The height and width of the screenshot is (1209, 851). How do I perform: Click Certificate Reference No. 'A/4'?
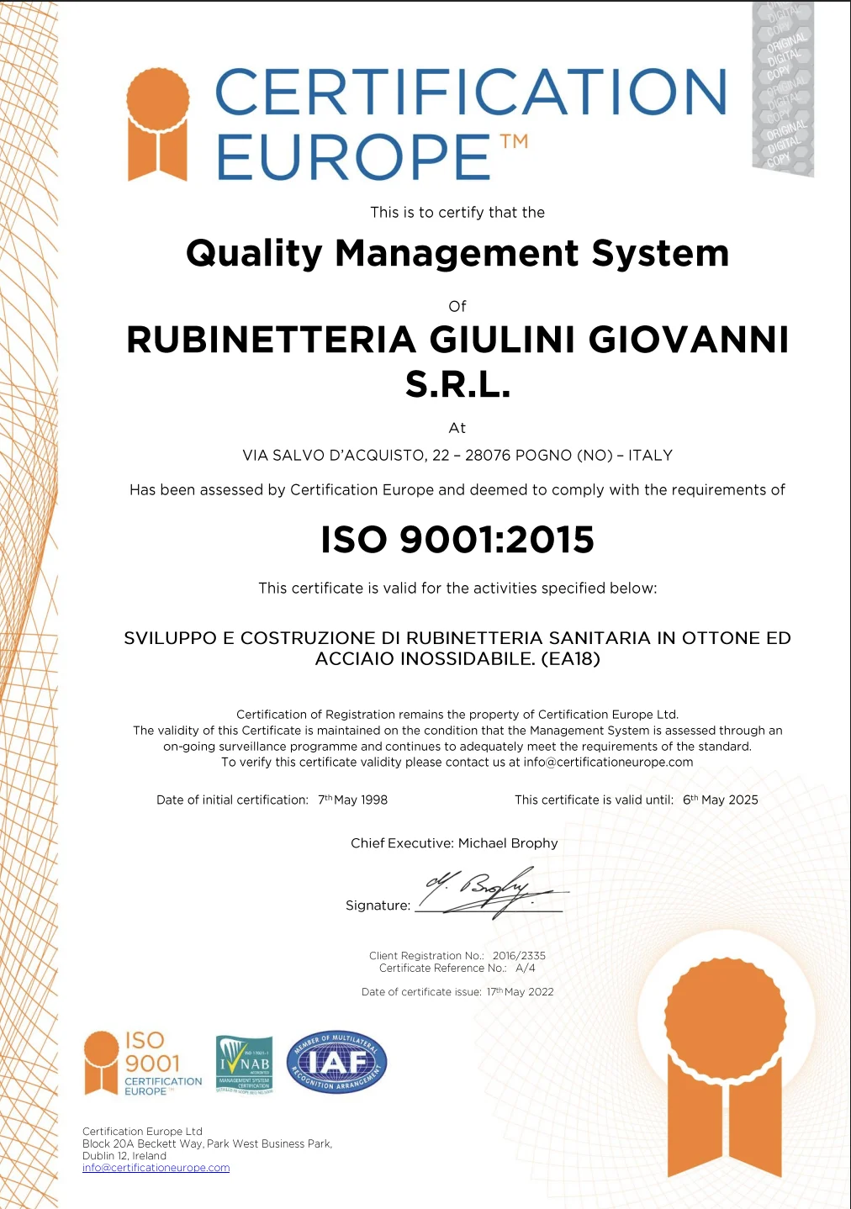click(x=526, y=969)
